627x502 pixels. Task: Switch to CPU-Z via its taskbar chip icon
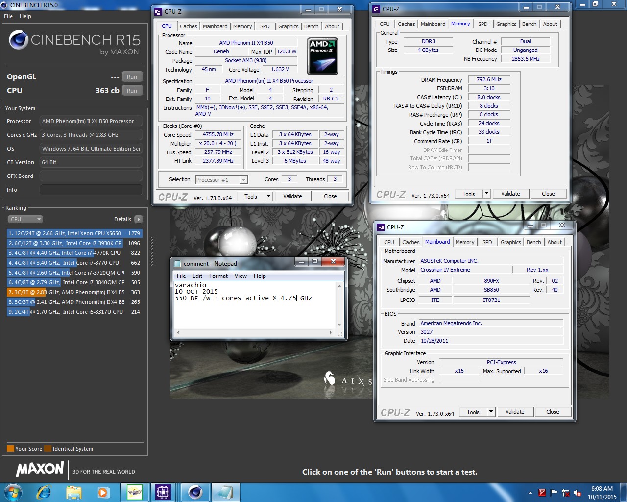coord(163,492)
